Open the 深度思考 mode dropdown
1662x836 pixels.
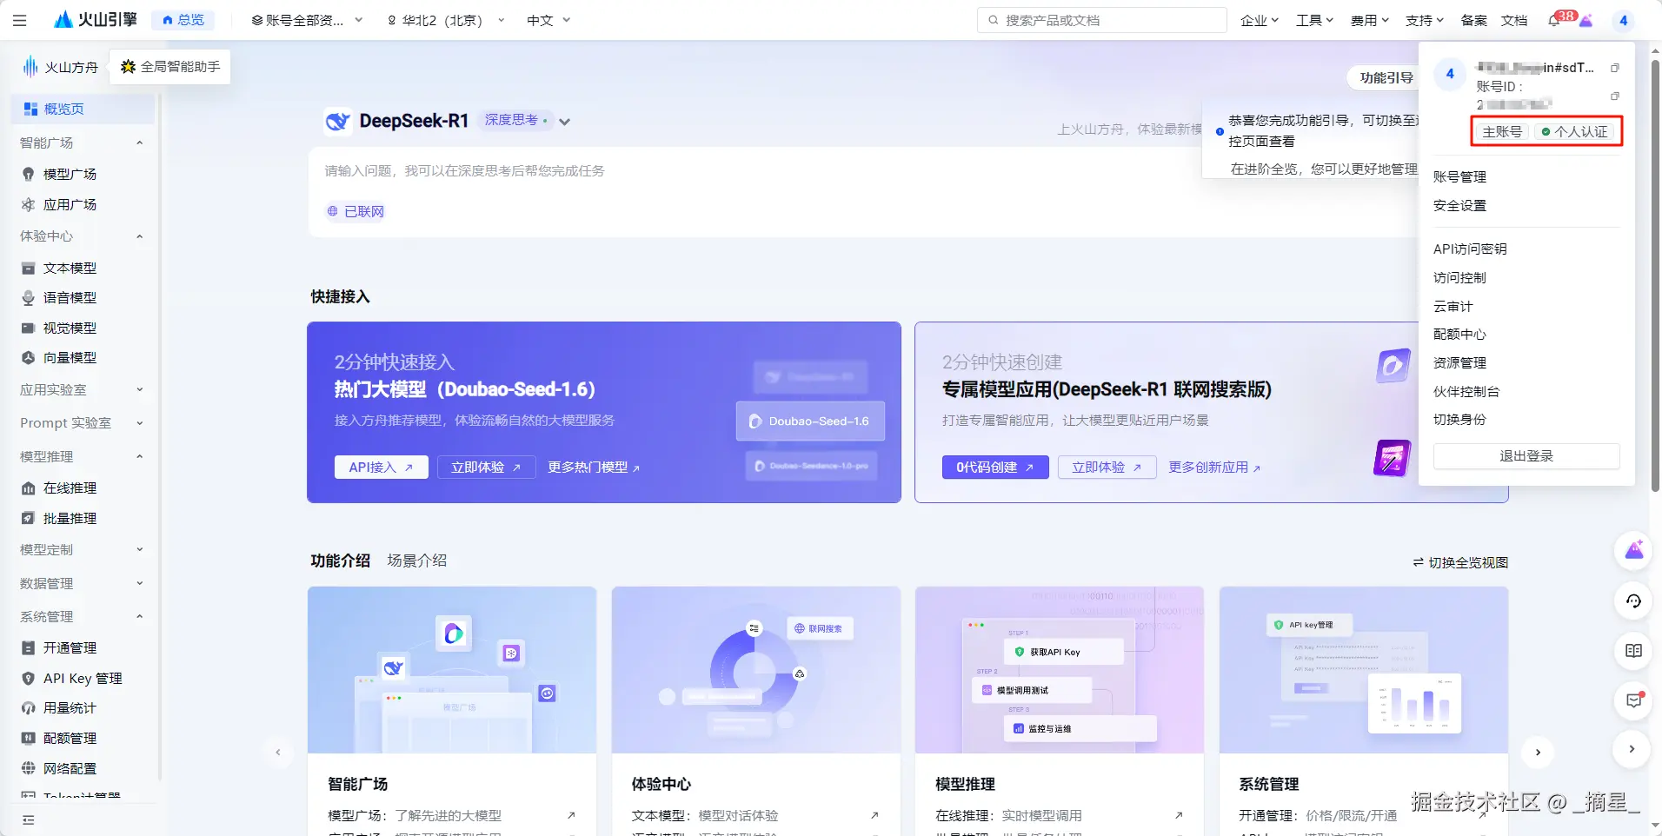point(515,120)
